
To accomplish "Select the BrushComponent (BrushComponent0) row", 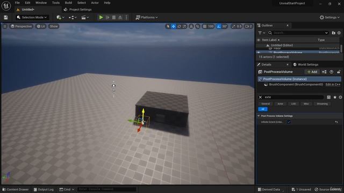I will pos(296,84).
